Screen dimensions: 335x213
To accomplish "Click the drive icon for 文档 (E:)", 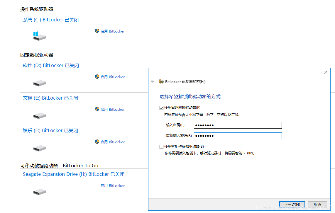I will (x=40, y=116).
